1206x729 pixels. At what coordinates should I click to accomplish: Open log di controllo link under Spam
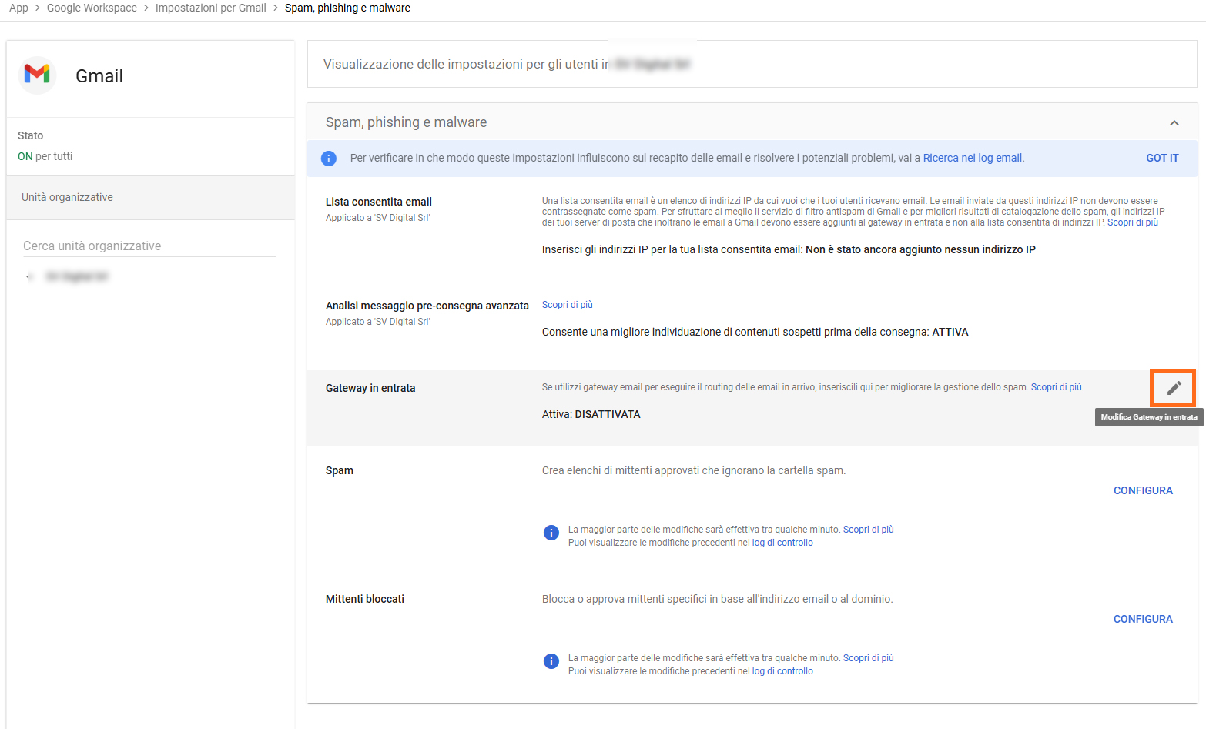click(782, 543)
